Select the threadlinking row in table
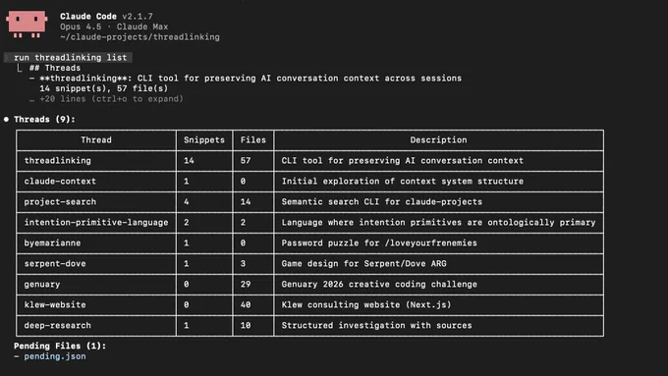 pyautogui.click(x=309, y=161)
